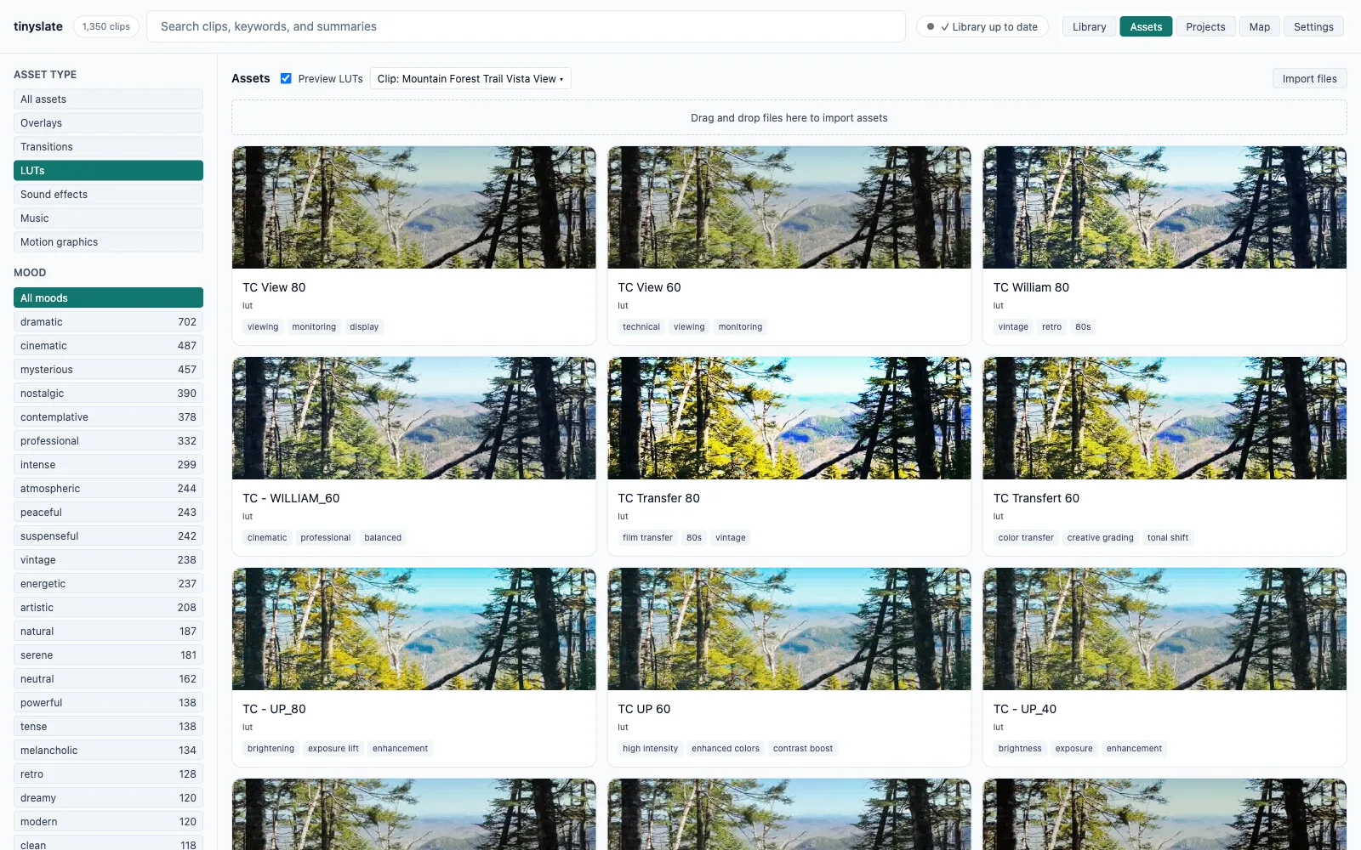Image resolution: width=1361 pixels, height=850 pixels.
Task: Select the LUTs asset type
Action: 108,171
